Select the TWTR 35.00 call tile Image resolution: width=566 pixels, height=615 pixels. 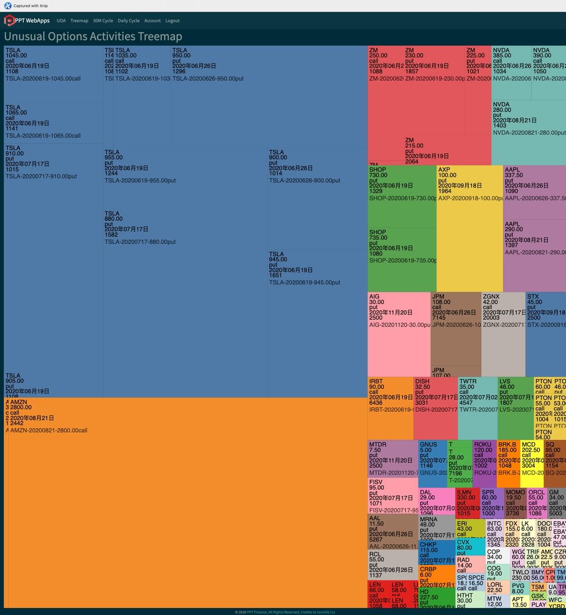click(477, 408)
